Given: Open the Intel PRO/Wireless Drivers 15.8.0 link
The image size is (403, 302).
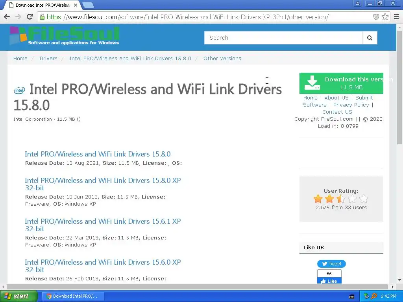Looking at the screenshot, I should pos(98,154).
